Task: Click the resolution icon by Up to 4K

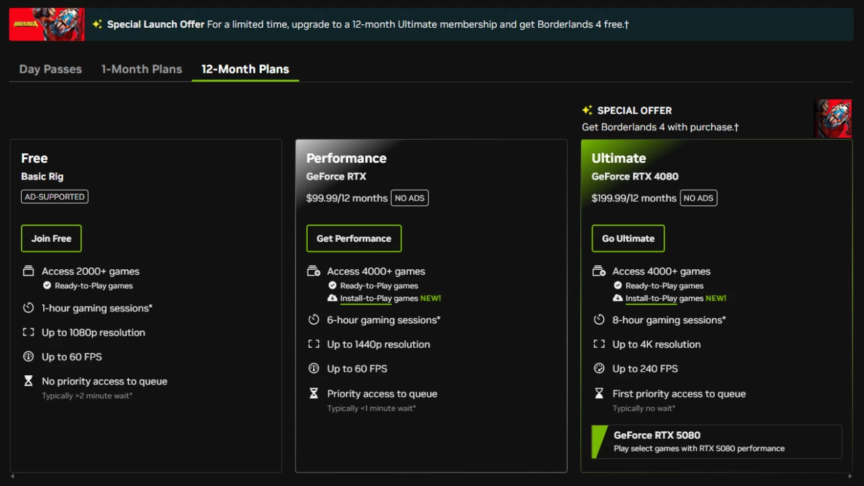Action: (599, 344)
